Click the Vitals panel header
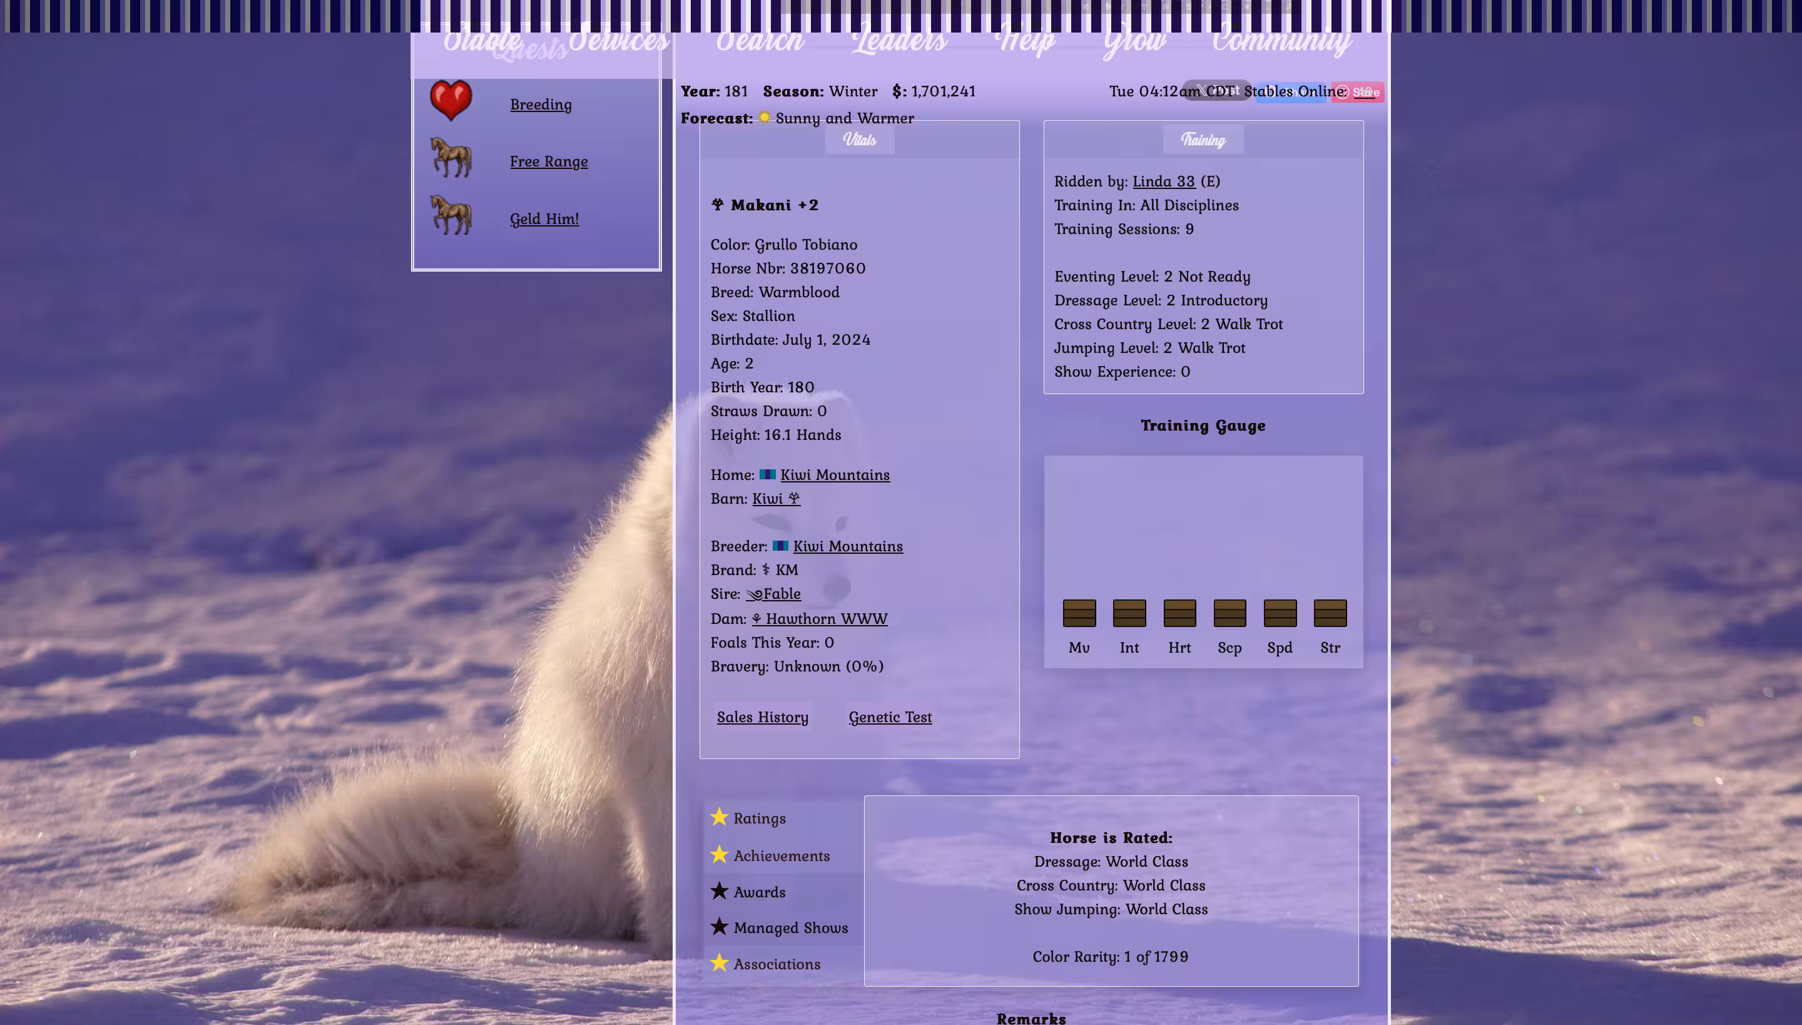The image size is (1802, 1025). (x=860, y=140)
